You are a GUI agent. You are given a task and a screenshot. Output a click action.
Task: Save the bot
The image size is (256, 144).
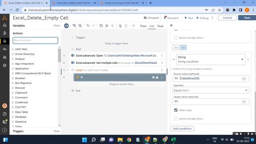point(247,18)
